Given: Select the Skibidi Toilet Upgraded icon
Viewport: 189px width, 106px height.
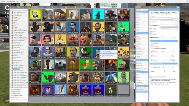Looking at the screenshot, I should click(35, 90).
